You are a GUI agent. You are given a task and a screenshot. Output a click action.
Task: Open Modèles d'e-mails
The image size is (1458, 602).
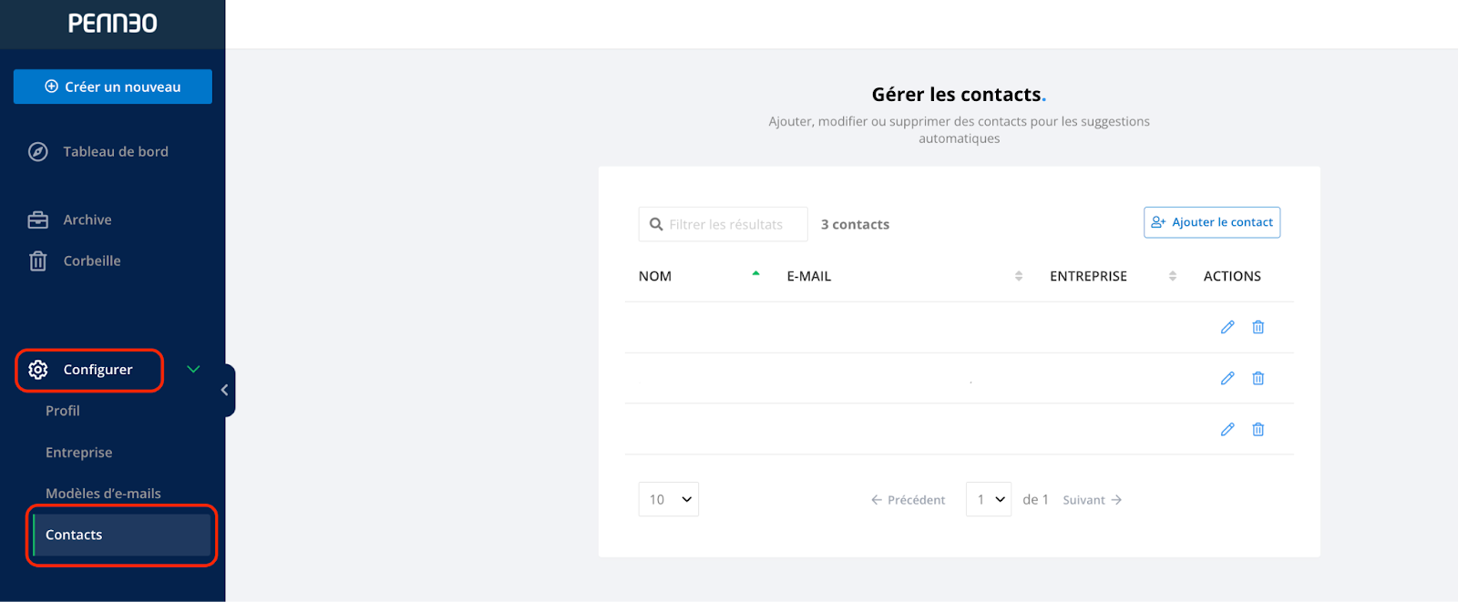point(103,494)
